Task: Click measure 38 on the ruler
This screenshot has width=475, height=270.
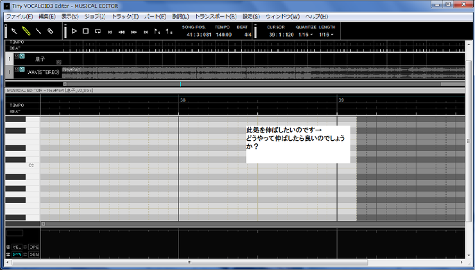Action: [x=183, y=100]
